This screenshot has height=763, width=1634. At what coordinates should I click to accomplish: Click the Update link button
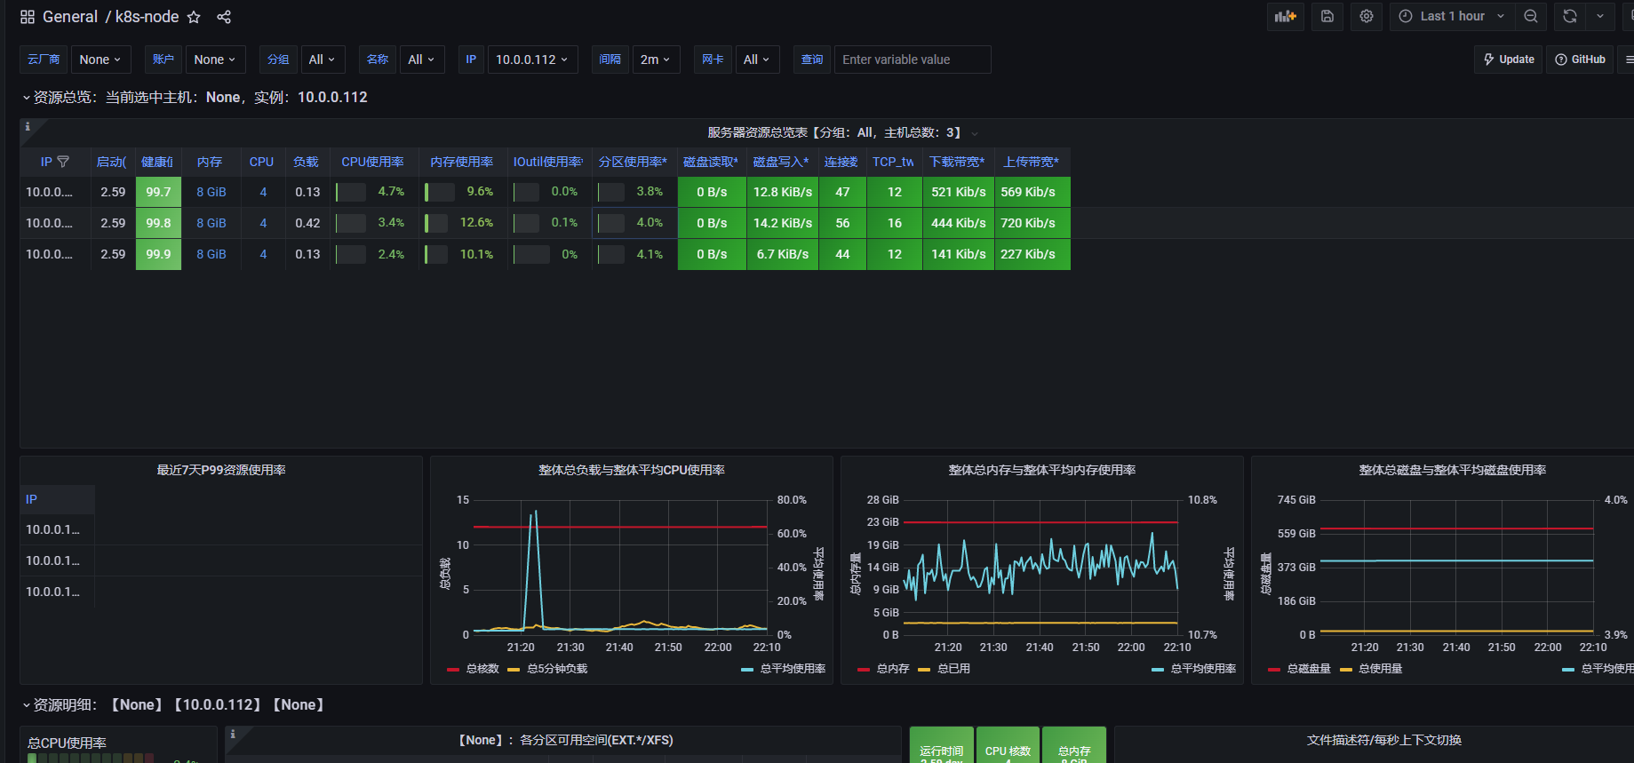click(1509, 60)
